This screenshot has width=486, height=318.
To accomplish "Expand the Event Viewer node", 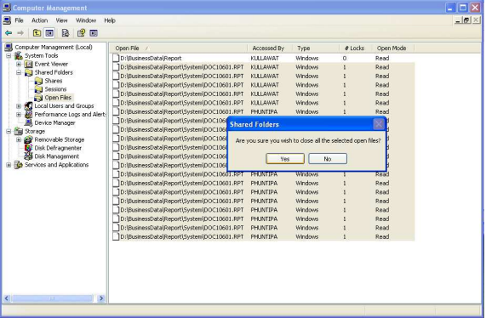I will click(19, 64).
